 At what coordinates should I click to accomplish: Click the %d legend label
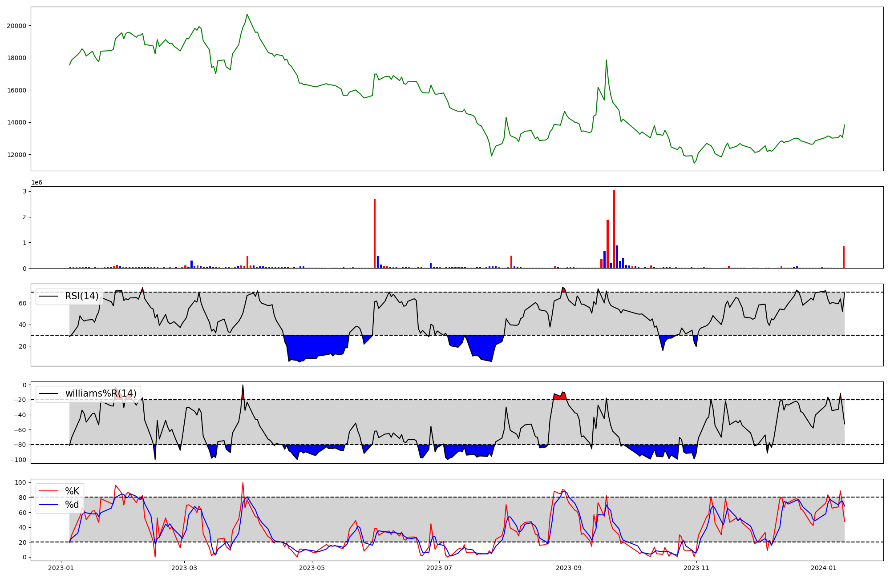pos(72,505)
